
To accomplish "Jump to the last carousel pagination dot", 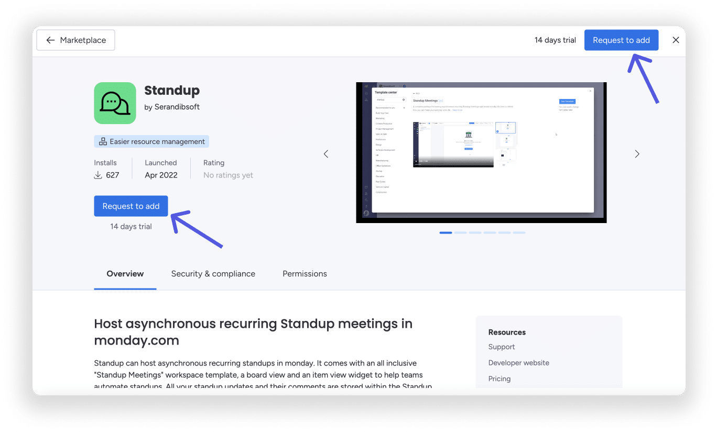I will [519, 232].
